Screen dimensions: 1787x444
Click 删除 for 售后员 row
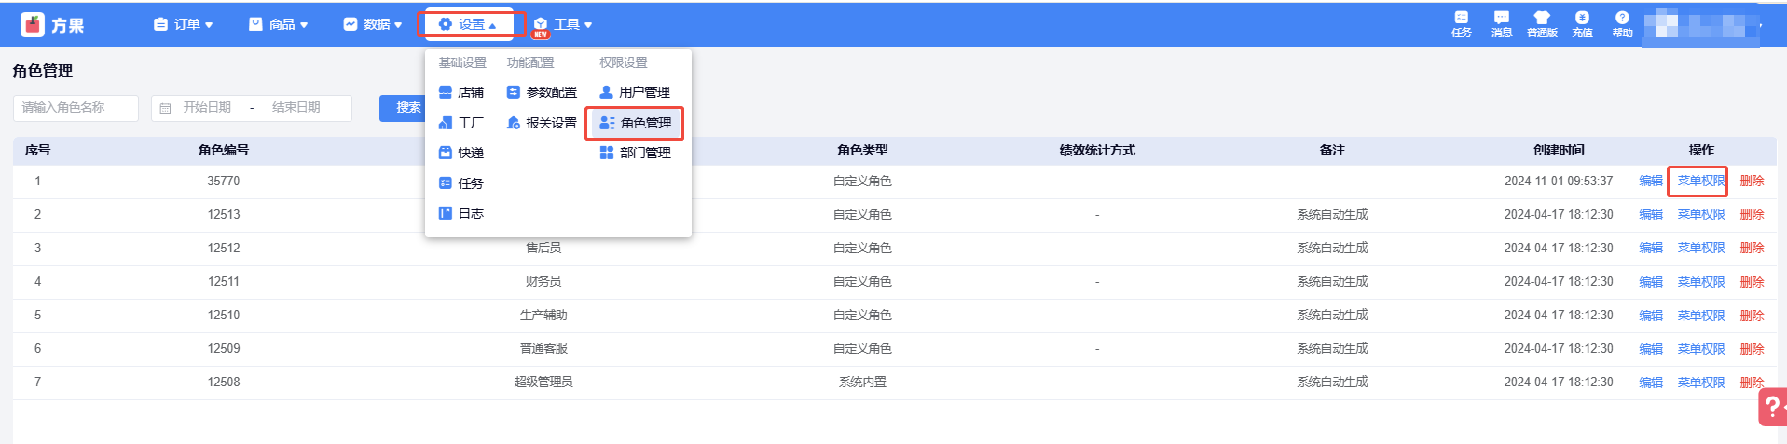[x=1753, y=248]
